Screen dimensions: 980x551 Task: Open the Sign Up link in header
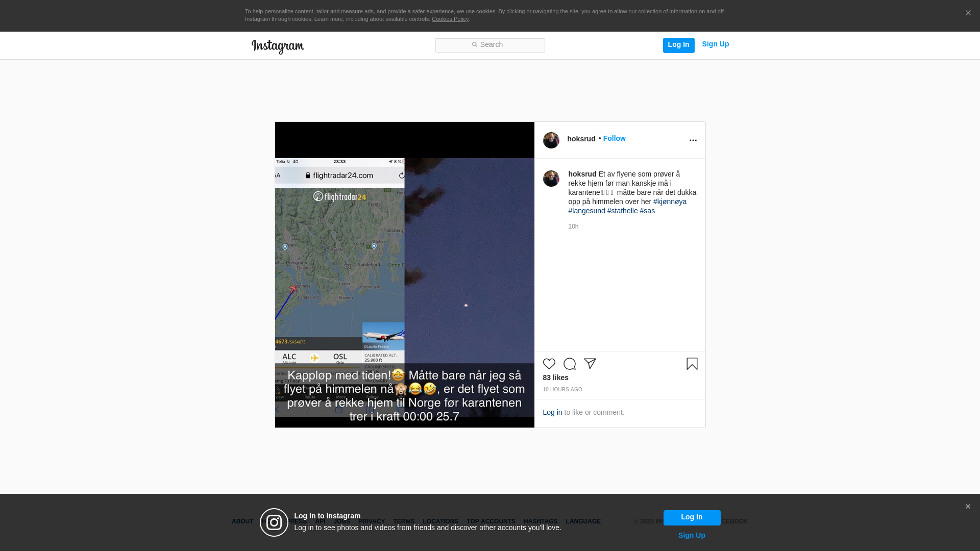pyautogui.click(x=715, y=44)
